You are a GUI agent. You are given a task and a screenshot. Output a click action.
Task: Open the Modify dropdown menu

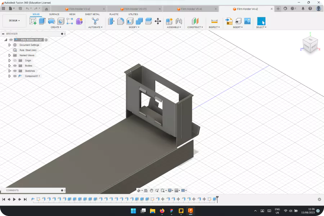coord(134,27)
